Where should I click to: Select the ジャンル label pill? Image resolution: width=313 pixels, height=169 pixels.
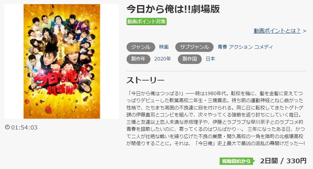[141, 47]
